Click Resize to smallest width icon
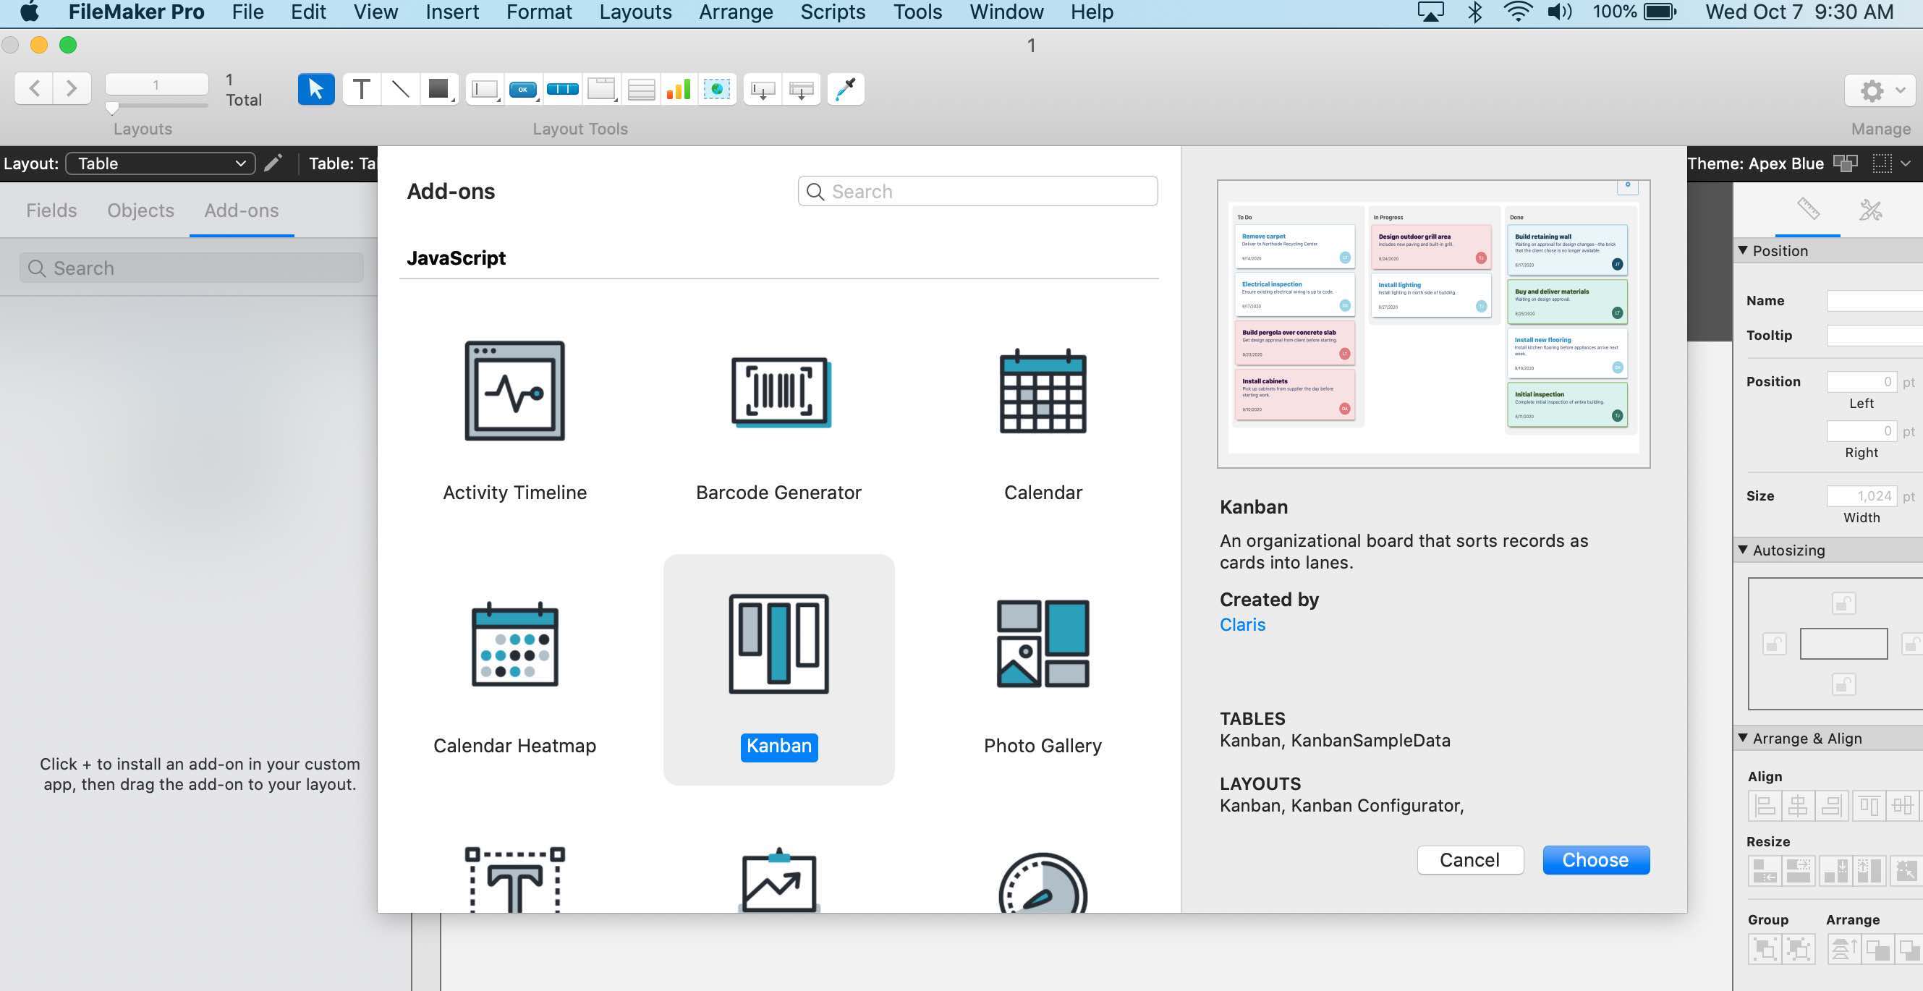The height and width of the screenshot is (991, 1923). pos(1765,871)
